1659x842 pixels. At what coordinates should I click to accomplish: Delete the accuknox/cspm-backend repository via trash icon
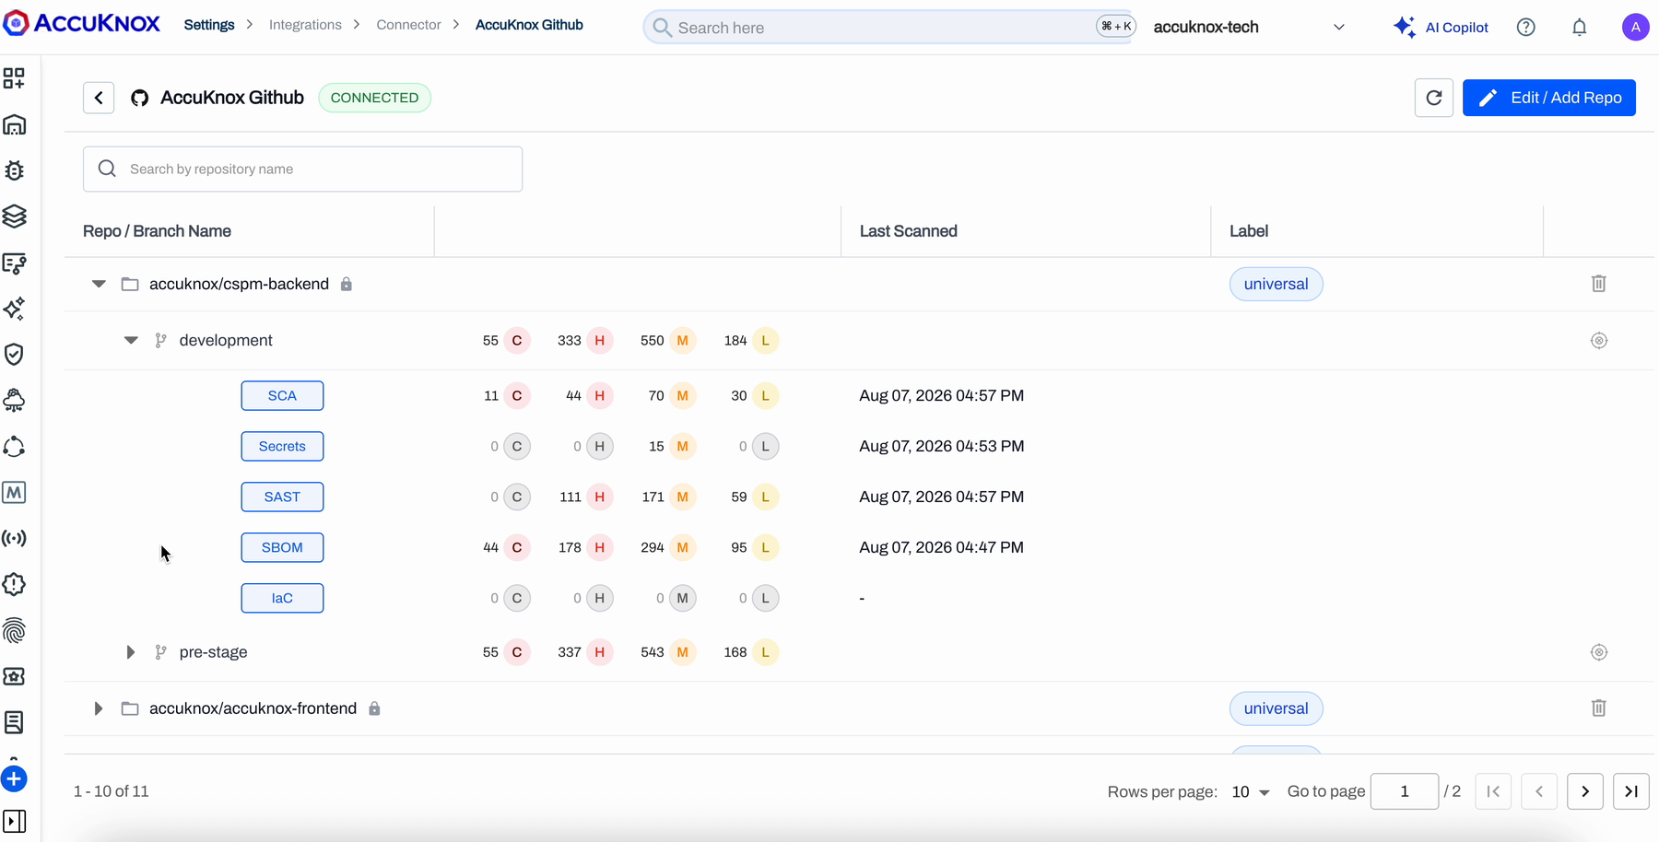point(1598,284)
